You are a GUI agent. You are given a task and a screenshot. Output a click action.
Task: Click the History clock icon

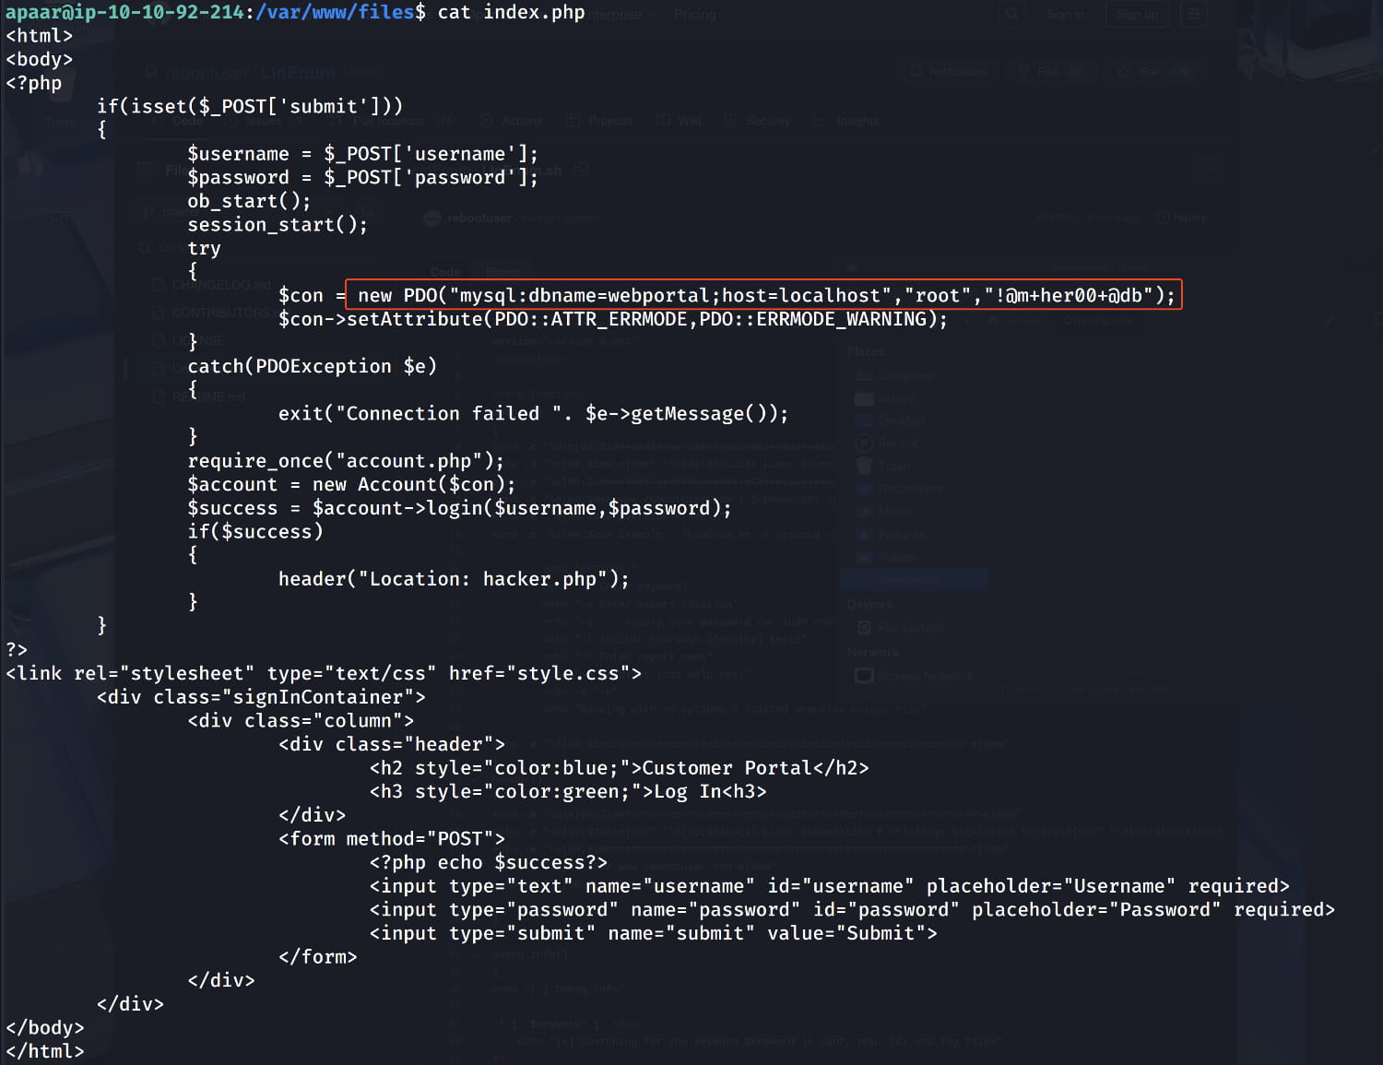tap(1163, 218)
